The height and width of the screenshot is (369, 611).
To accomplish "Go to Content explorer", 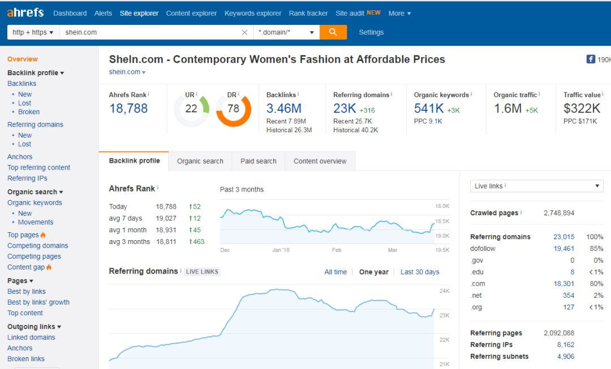I will click(191, 13).
